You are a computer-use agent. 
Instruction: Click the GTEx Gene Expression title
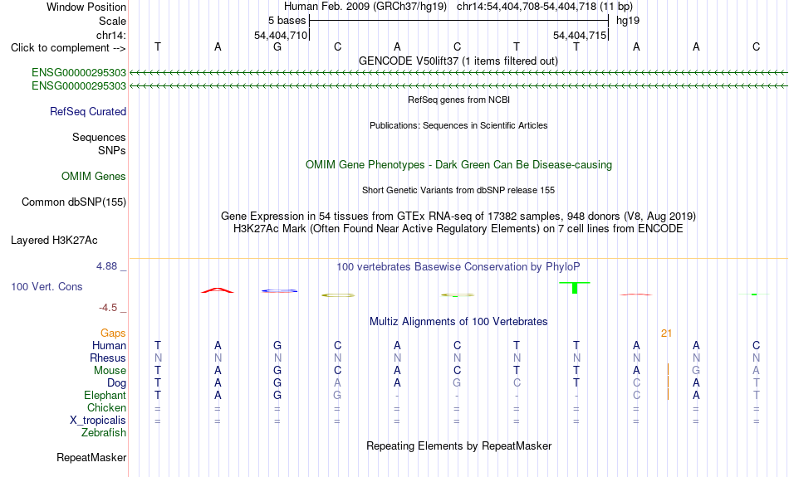pyautogui.click(x=458, y=217)
